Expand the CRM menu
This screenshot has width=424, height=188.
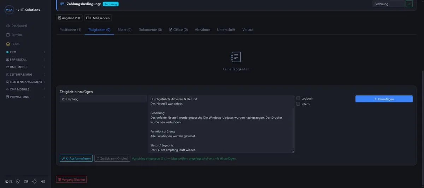tap(25, 52)
